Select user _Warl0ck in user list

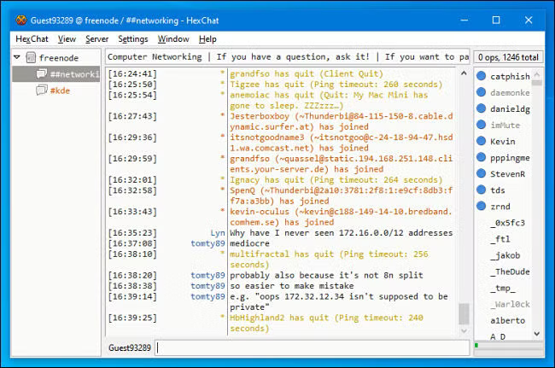[x=510, y=304]
